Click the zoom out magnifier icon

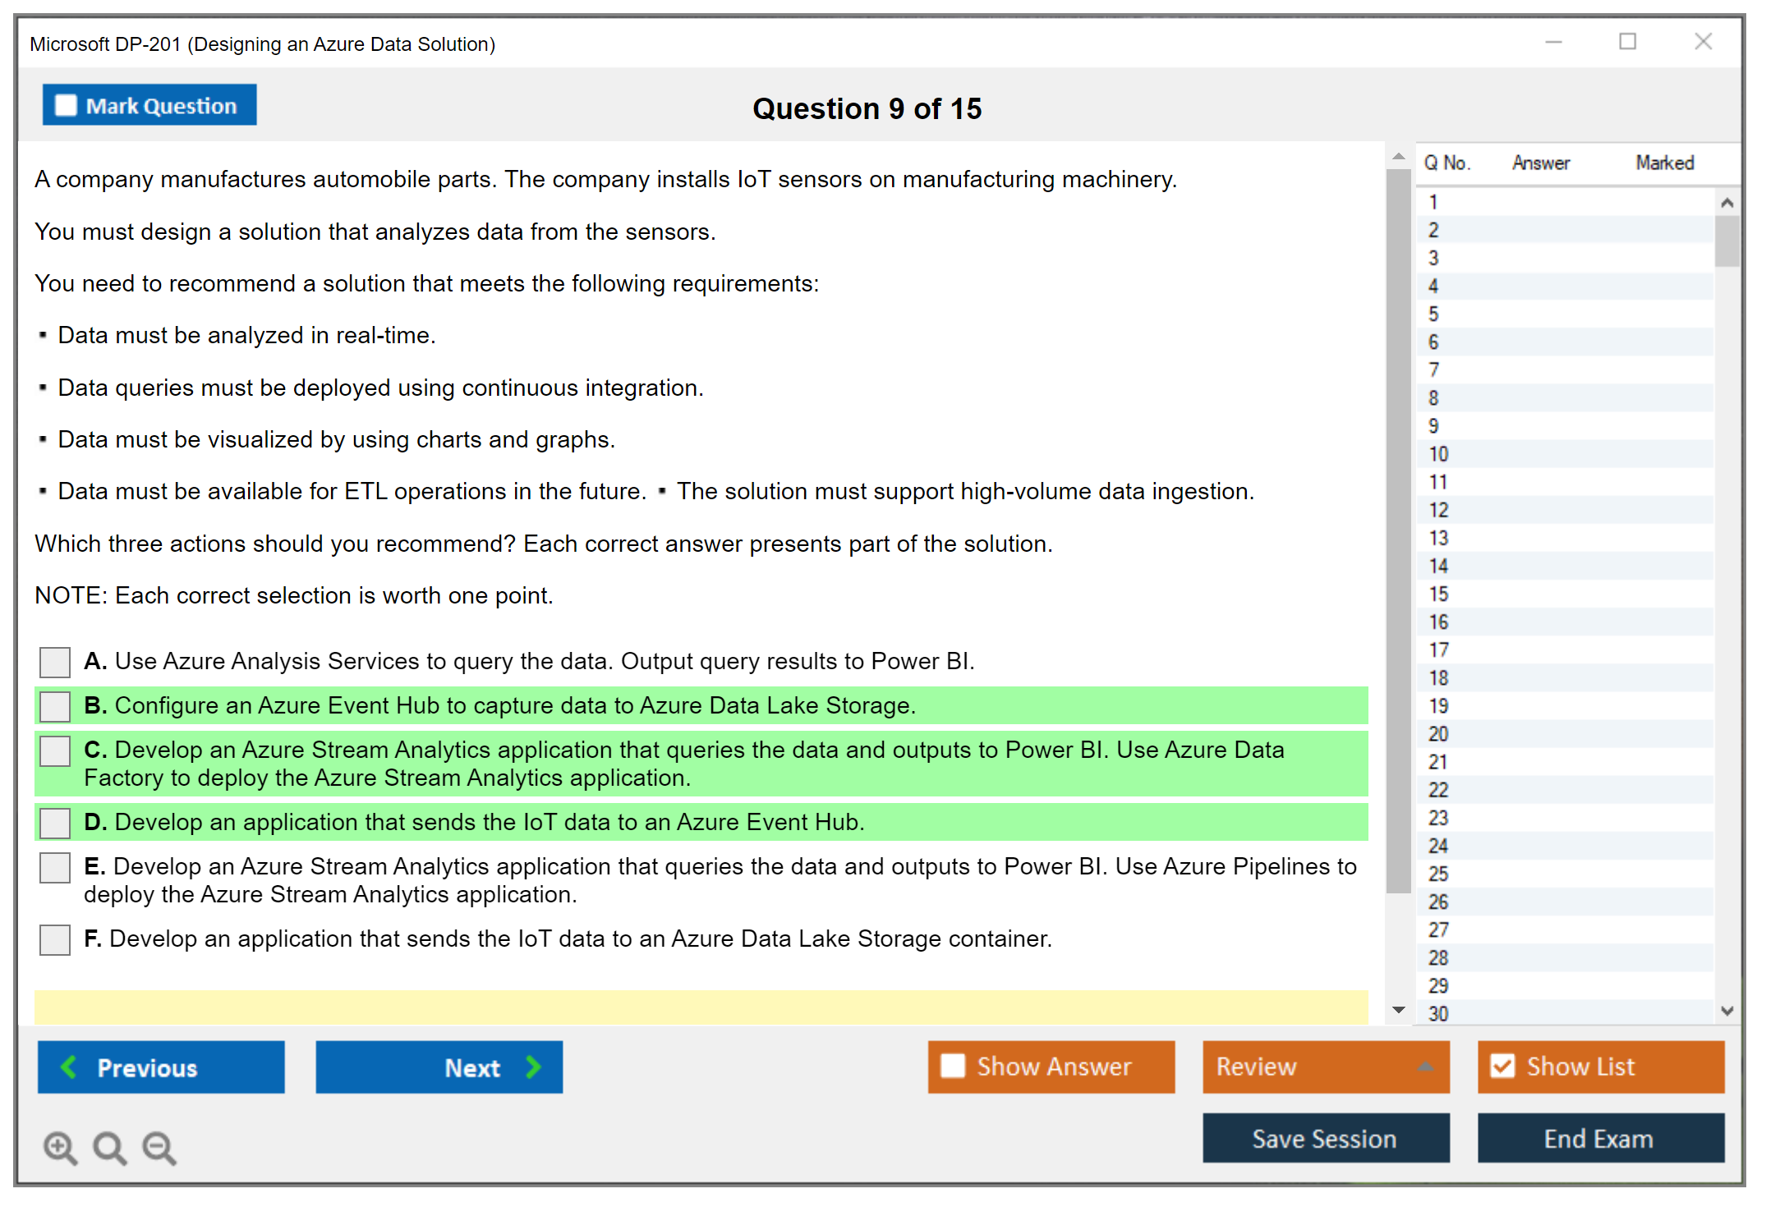click(x=159, y=1147)
